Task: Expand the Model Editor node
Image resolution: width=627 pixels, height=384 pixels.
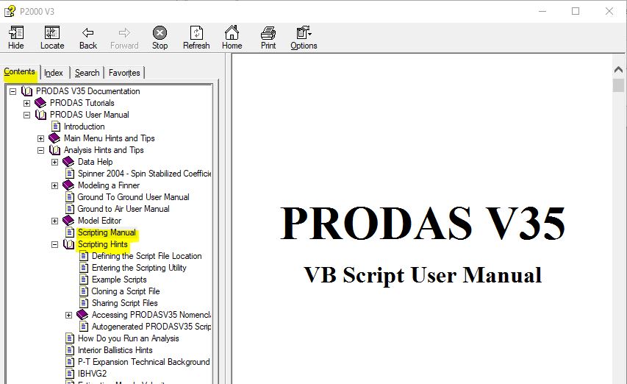Action: 55,221
